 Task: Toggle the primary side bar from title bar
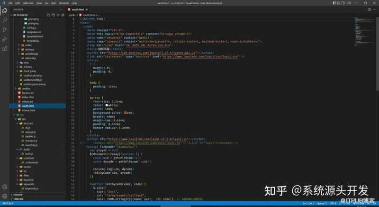(334, 3)
